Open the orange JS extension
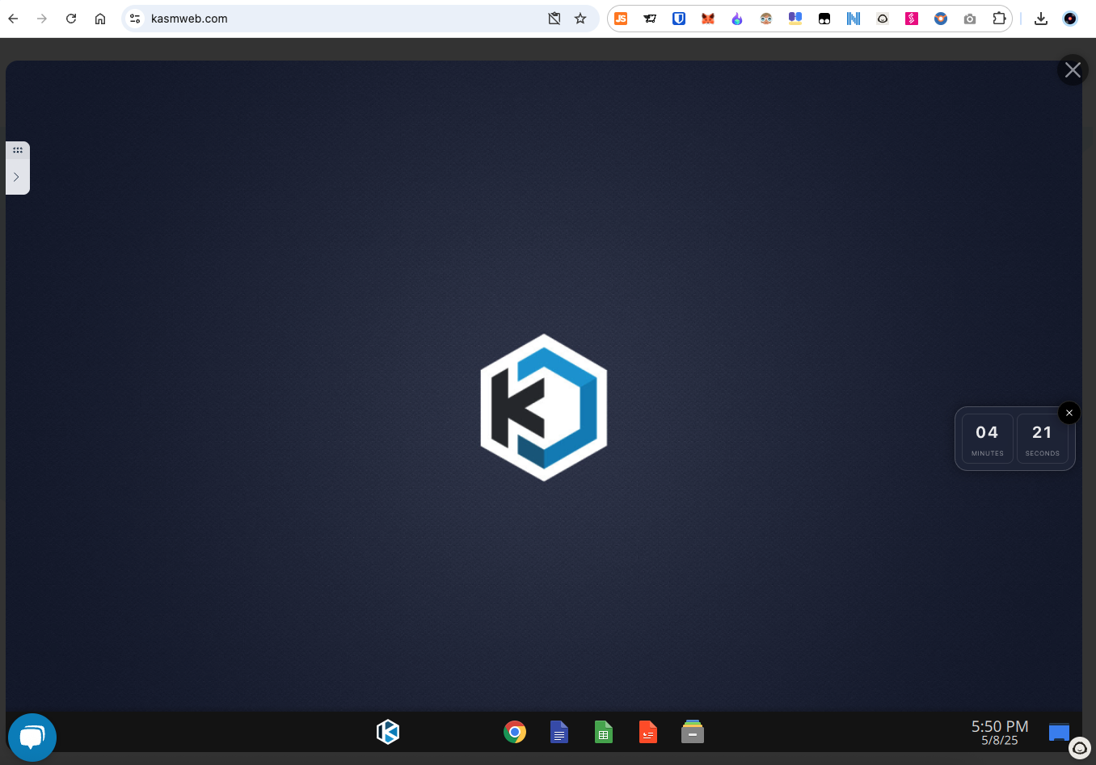1096x765 pixels. tap(621, 19)
